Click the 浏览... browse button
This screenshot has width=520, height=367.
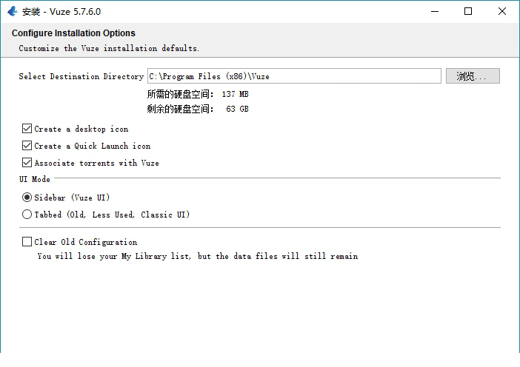tap(472, 76)
